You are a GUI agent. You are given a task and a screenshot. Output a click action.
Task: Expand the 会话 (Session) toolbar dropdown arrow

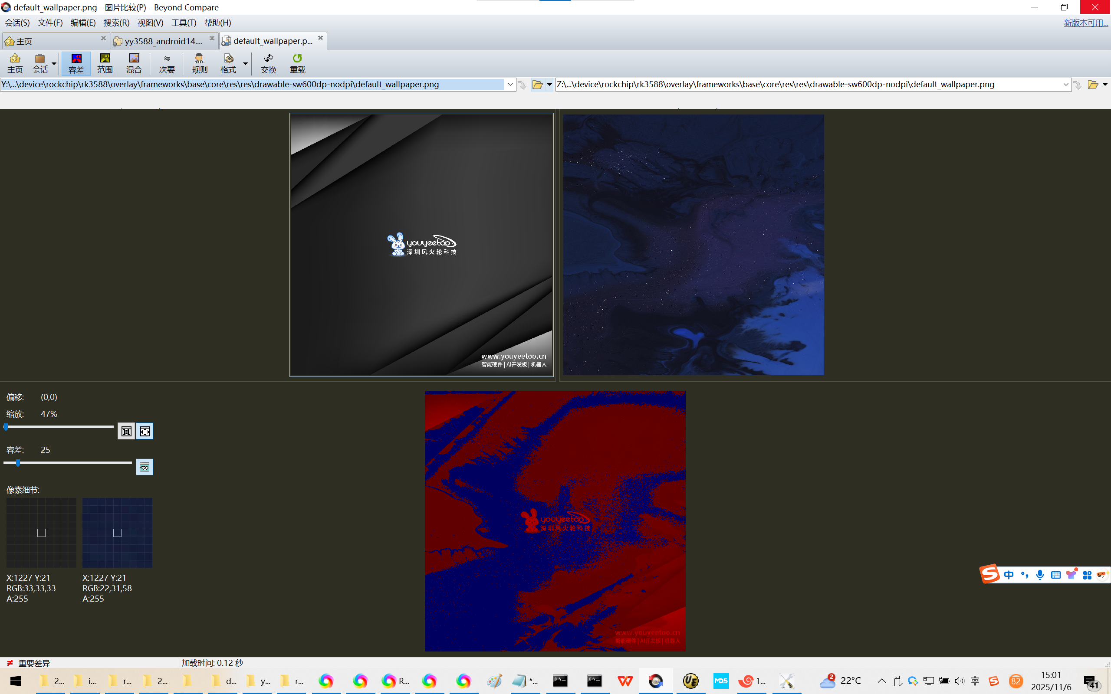pos(54,63)
